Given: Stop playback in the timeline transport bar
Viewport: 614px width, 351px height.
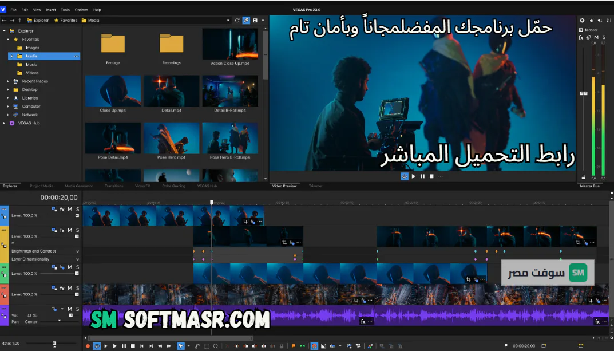Looking at the screenshot, I should (133, 346).
